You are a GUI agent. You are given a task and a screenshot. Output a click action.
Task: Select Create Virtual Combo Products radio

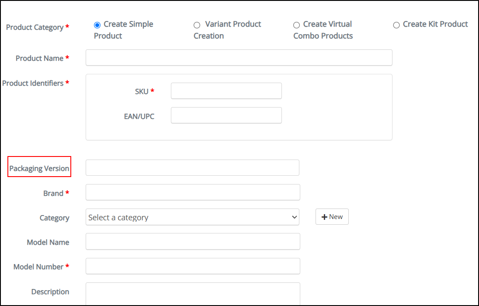click(296, 25)
